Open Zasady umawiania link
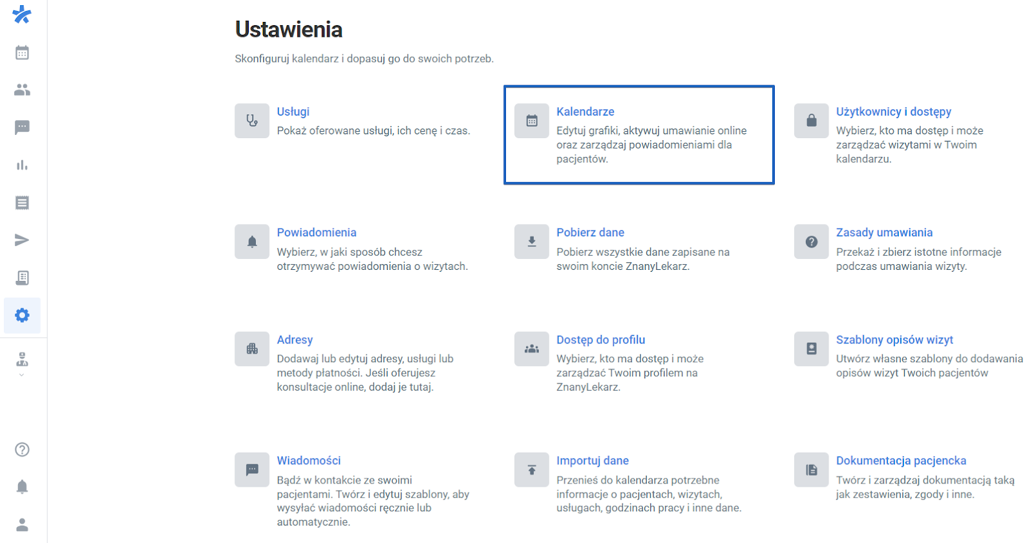 tap(884, 232)
